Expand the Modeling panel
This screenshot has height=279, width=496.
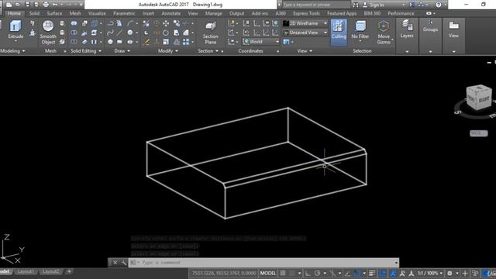(x=12, y=51)
